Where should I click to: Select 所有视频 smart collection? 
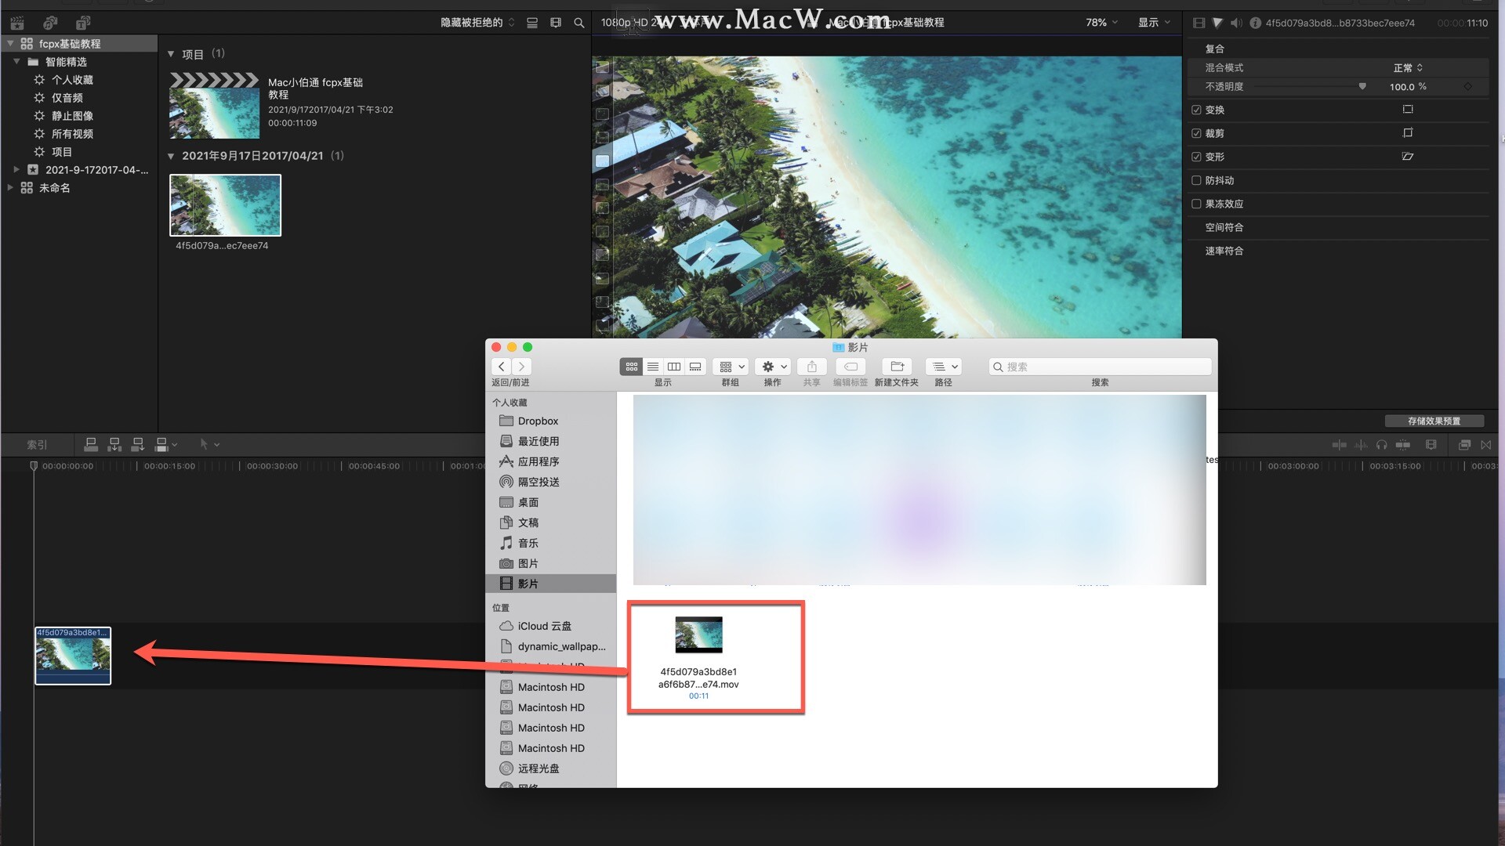coord(72,134)
